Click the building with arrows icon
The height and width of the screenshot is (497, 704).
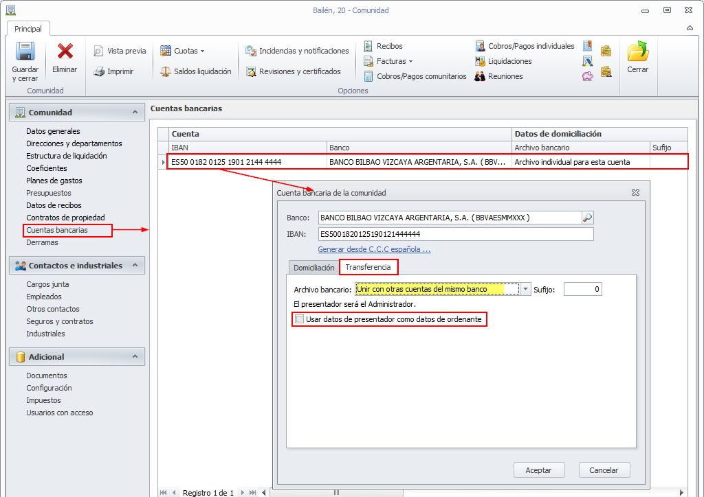pyautogui.click(x=606, y=51)
